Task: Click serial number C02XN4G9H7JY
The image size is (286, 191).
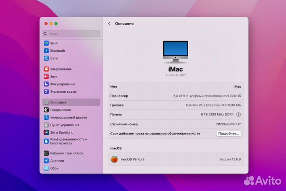Action: click(228, 124)
